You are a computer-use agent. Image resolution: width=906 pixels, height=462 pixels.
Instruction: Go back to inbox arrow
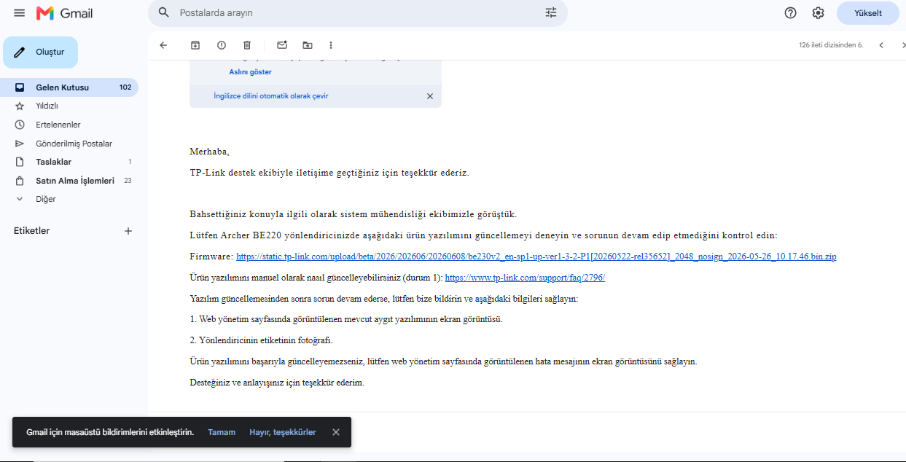(163, 45)
